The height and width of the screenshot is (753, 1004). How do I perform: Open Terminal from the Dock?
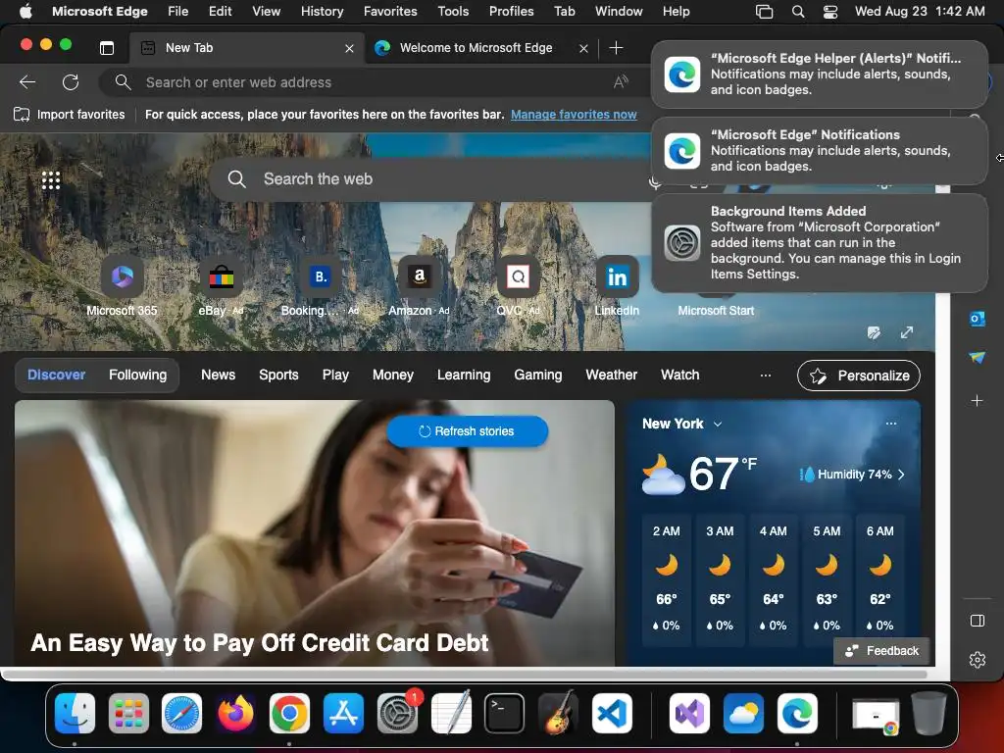point(504,714)
